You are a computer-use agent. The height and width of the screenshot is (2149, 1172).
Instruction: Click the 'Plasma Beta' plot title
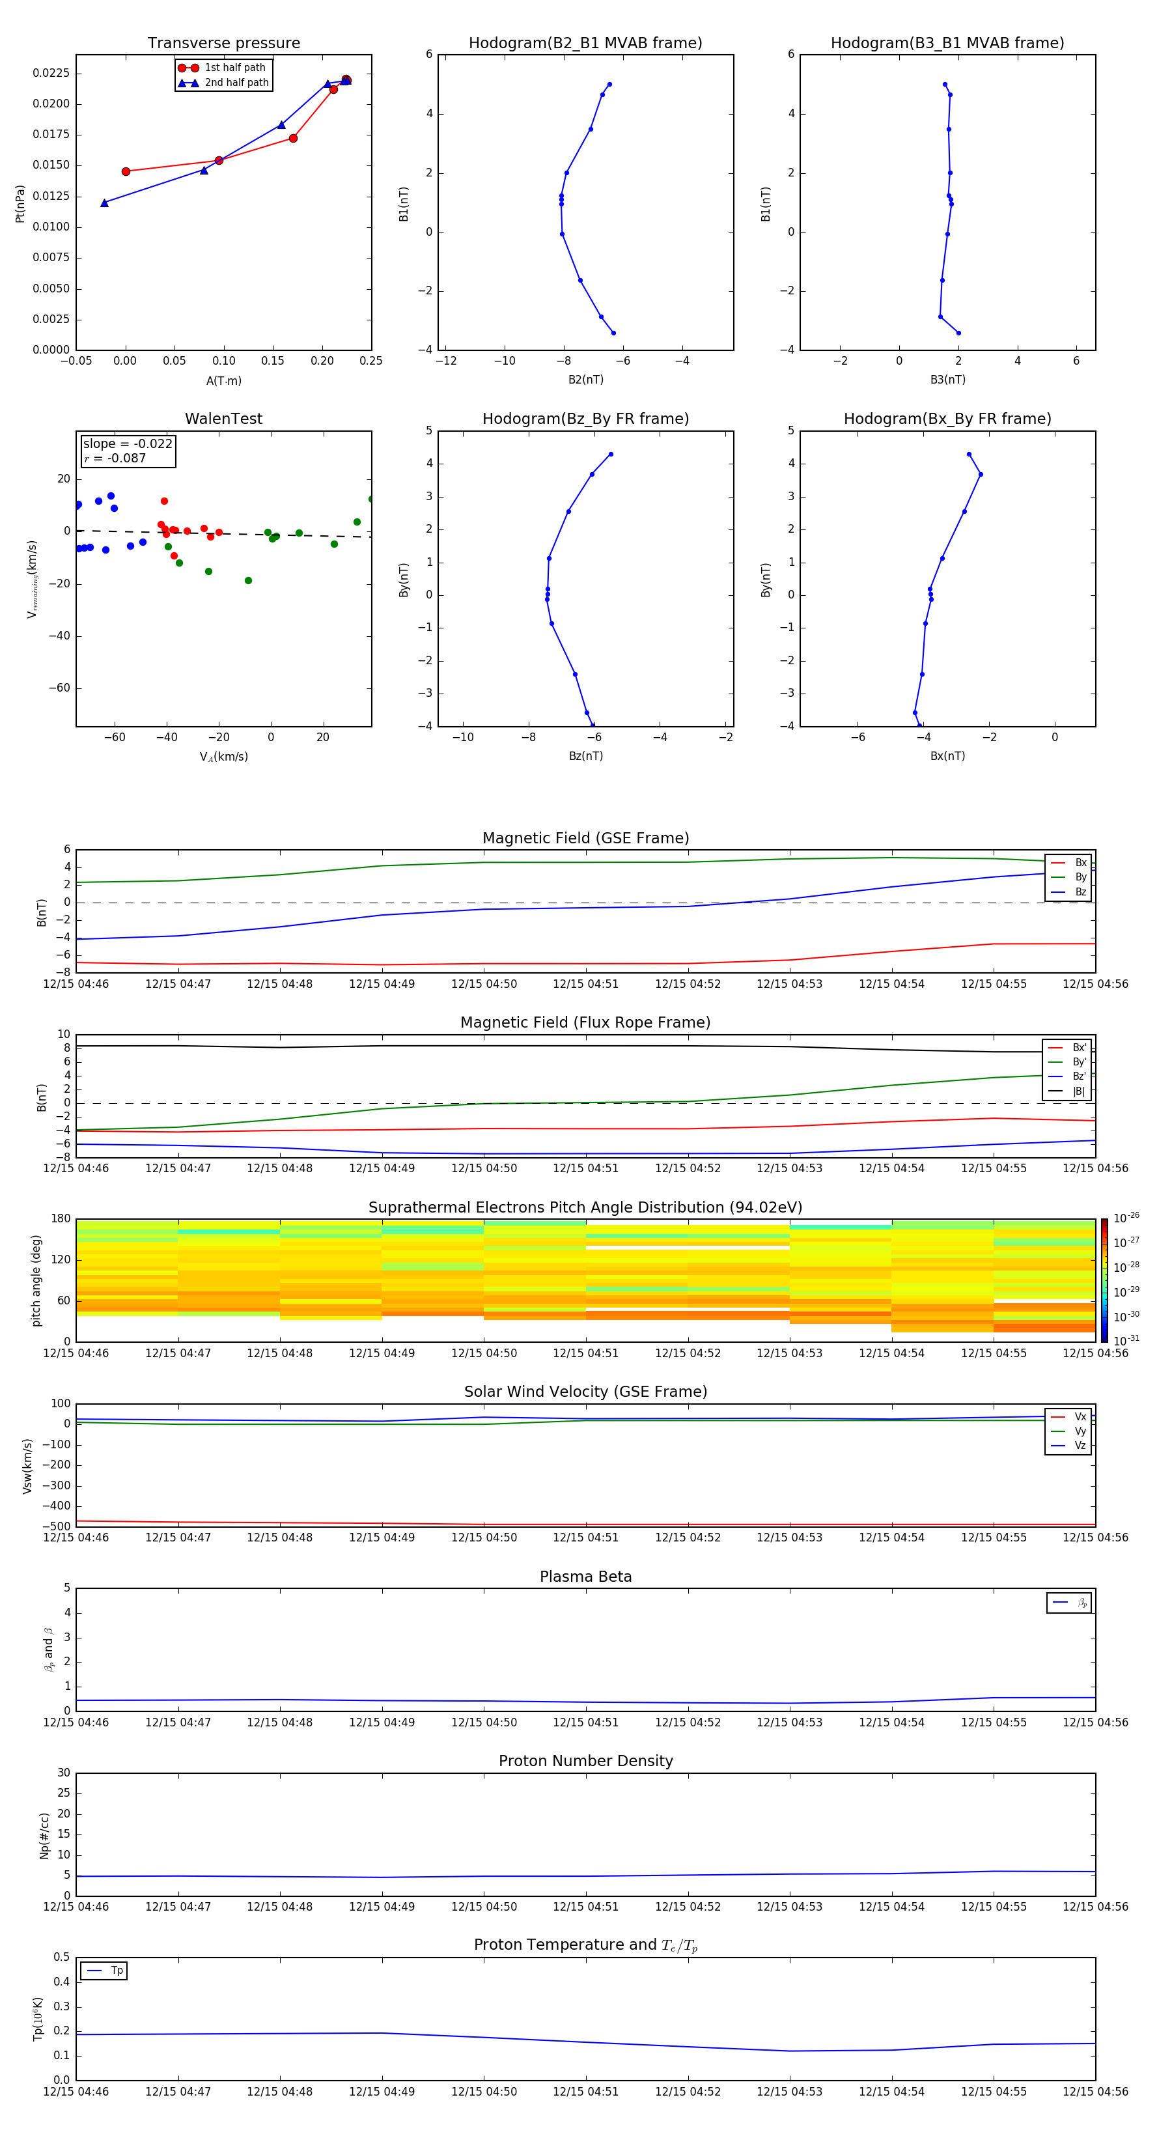(585, 1577)
